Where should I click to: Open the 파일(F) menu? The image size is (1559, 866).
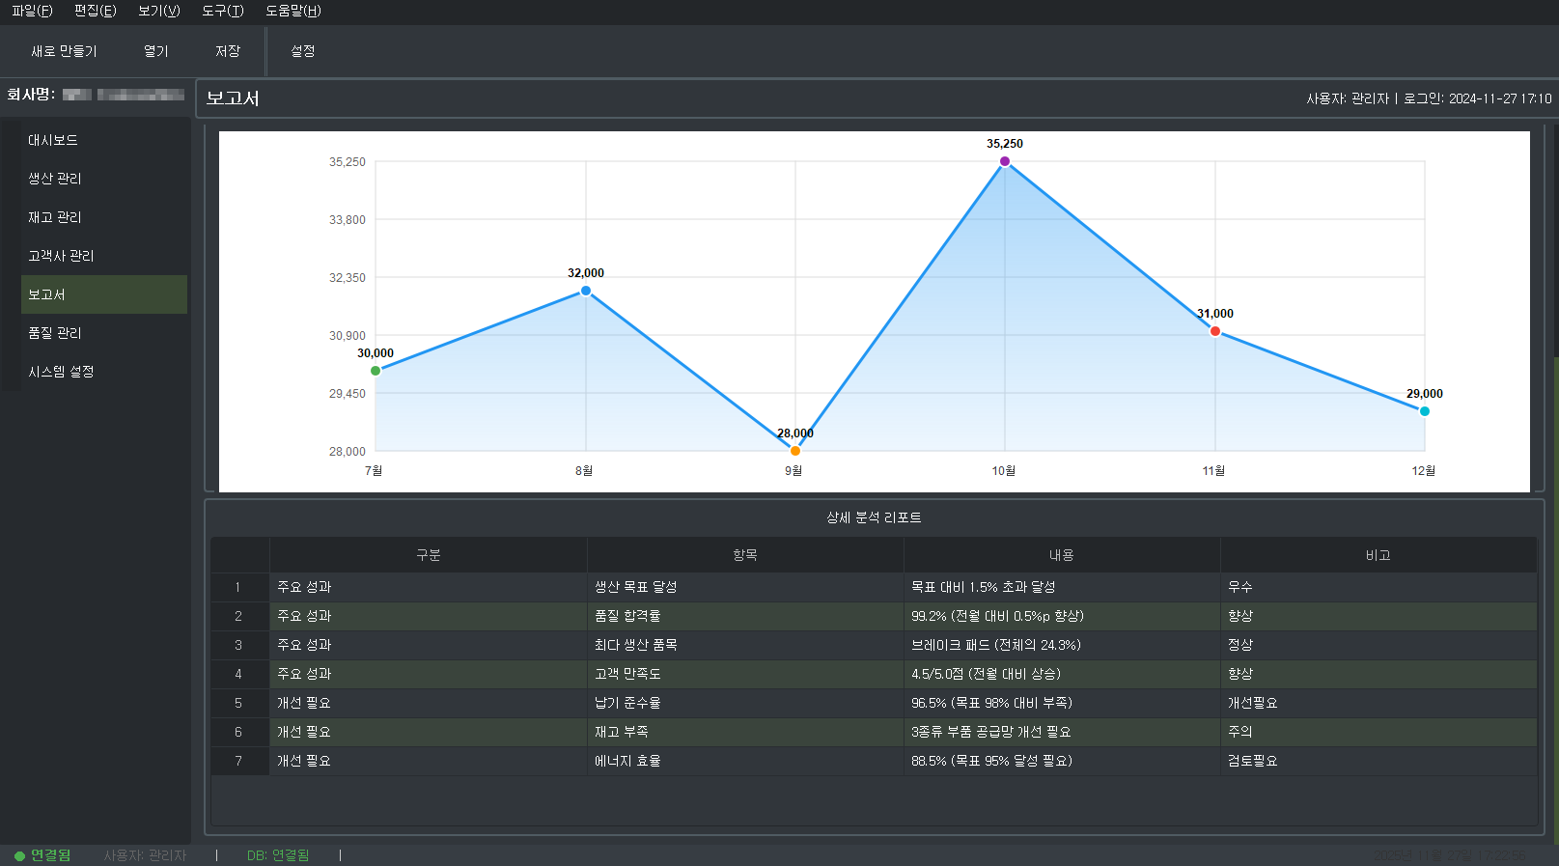pos(32,11)
